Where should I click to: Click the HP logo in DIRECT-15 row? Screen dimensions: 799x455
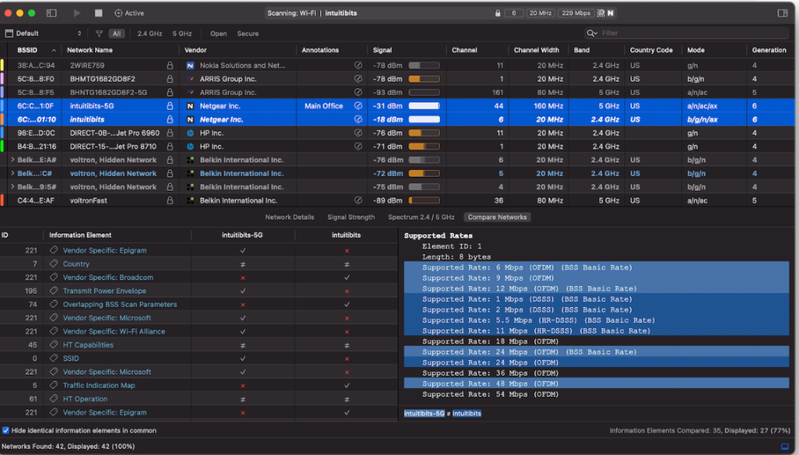190,146
